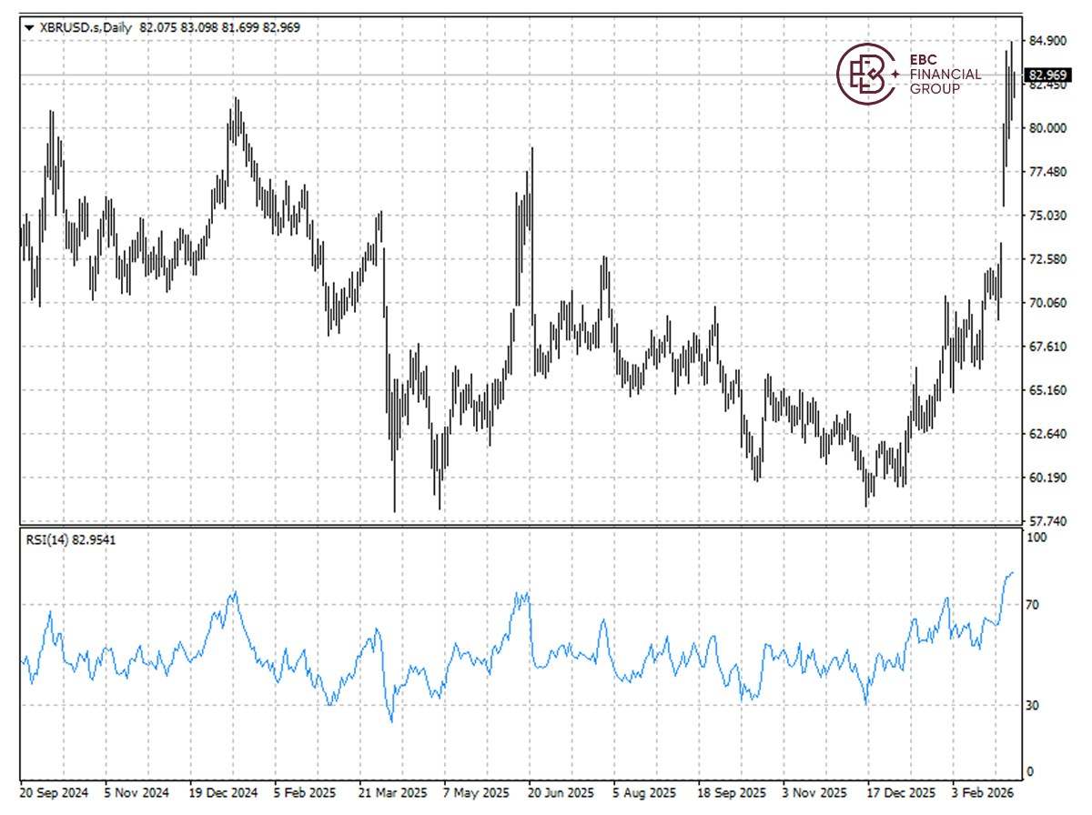Click the RSI line at its latest peak

click(1013, 574)
